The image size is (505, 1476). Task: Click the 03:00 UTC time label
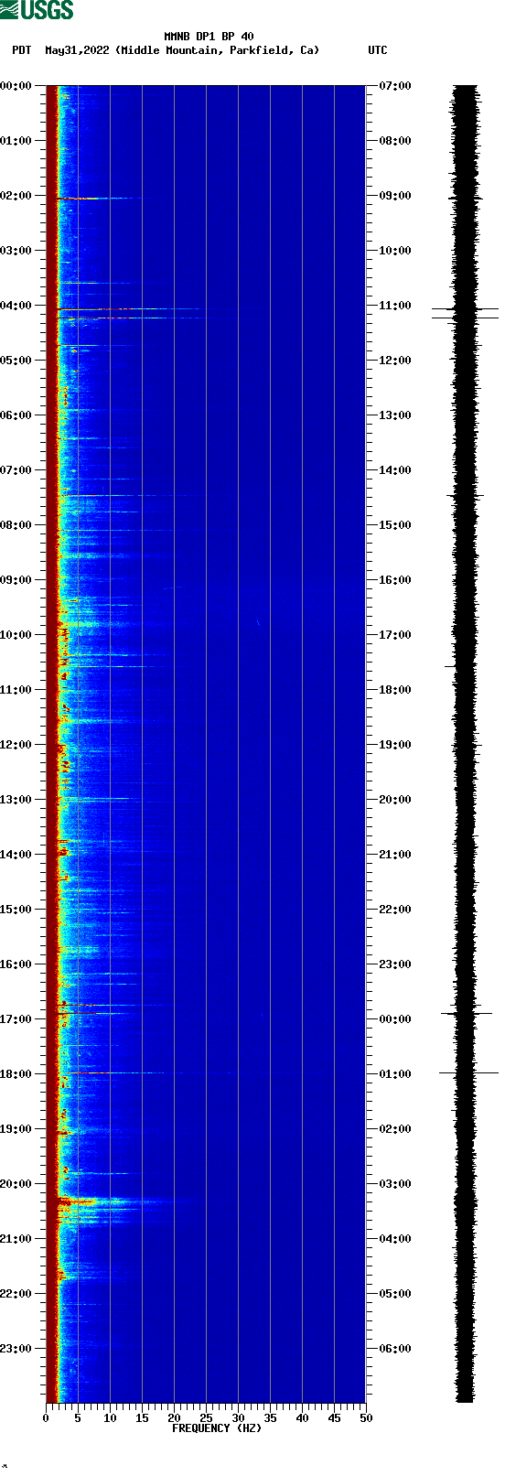coord(395,1184)
